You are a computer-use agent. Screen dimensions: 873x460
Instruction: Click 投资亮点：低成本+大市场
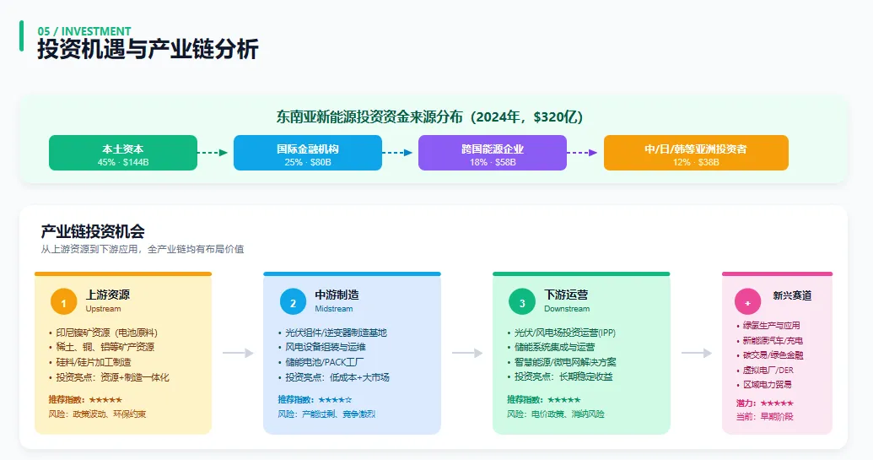[337, 377]
